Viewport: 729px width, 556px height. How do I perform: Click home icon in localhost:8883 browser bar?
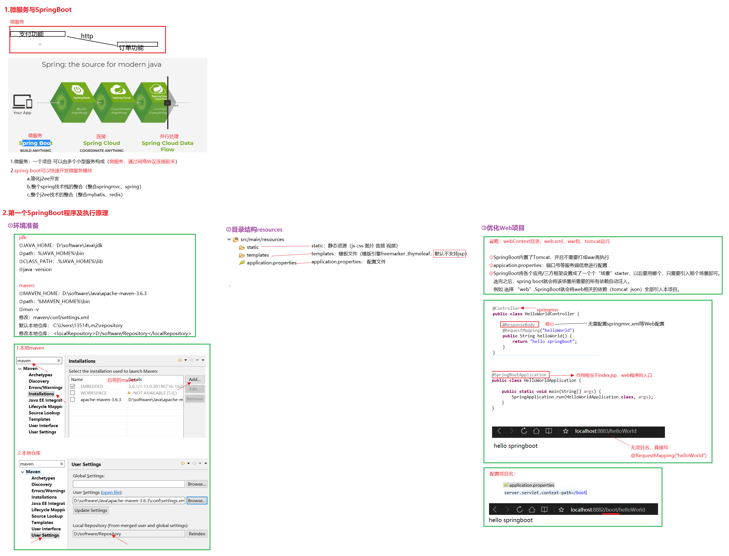pyautogui.click(x=536, y=431)
